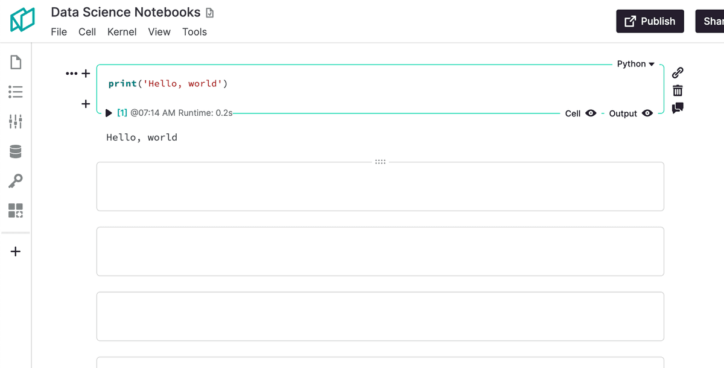Open the Tools menu
The height and width of the screenshot is (368, 724).
tap(194, 32)
